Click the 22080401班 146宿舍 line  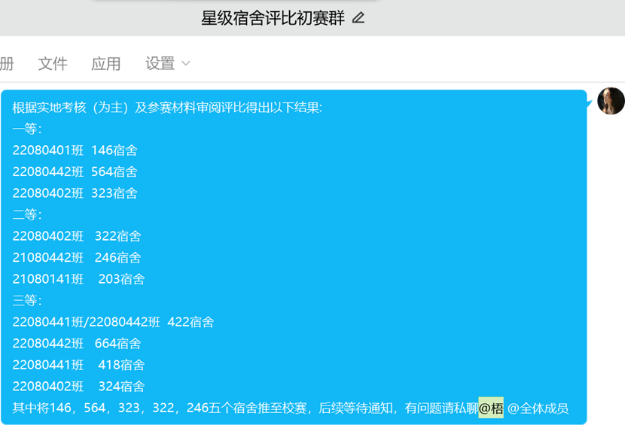click(x=75, y=150)
